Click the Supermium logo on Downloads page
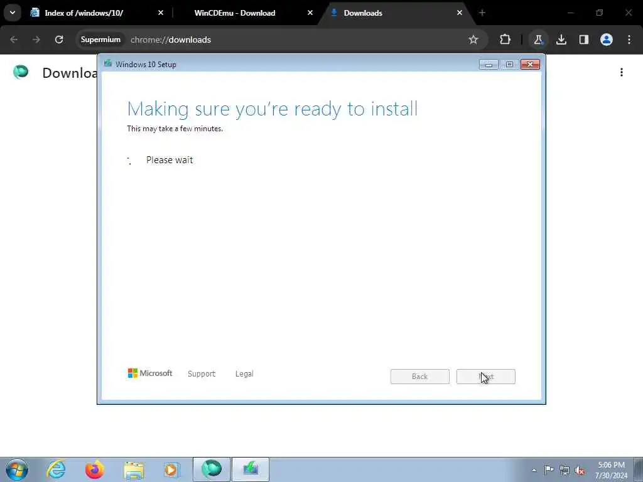The width and height of the screenshot is (643, 482). pyautogui.click(x=21, y=72)
